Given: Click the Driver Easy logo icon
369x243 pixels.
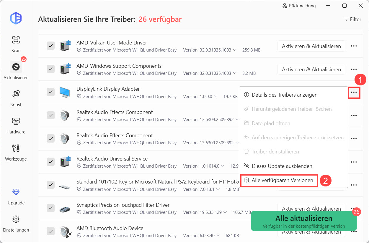Looking at the screenshot, I should (16, 18).
